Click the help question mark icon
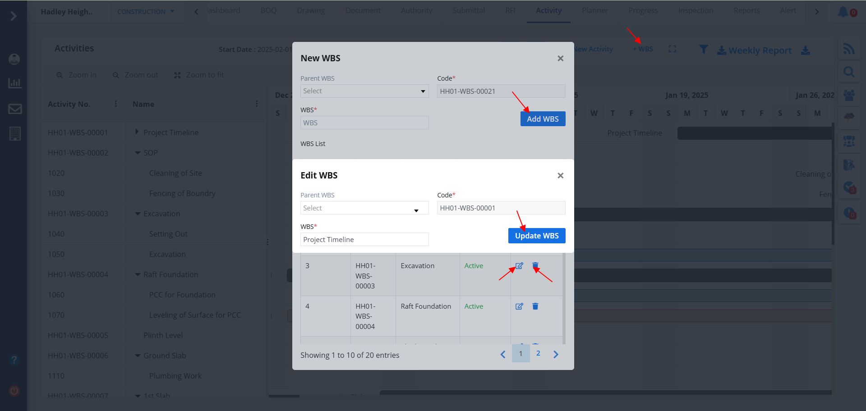Image resolution: width=866 pixels, height=411 pixels. pos(14,360)
